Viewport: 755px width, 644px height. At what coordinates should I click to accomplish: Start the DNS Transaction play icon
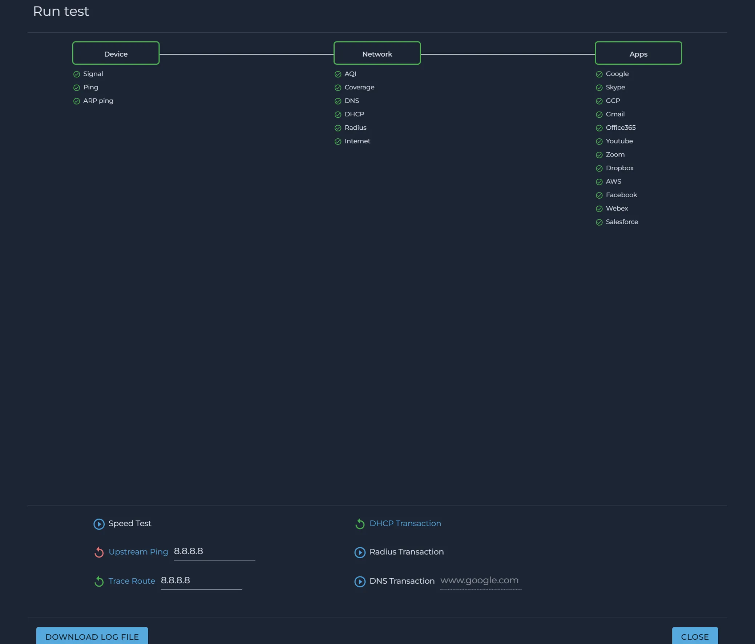tap(360, 582)
